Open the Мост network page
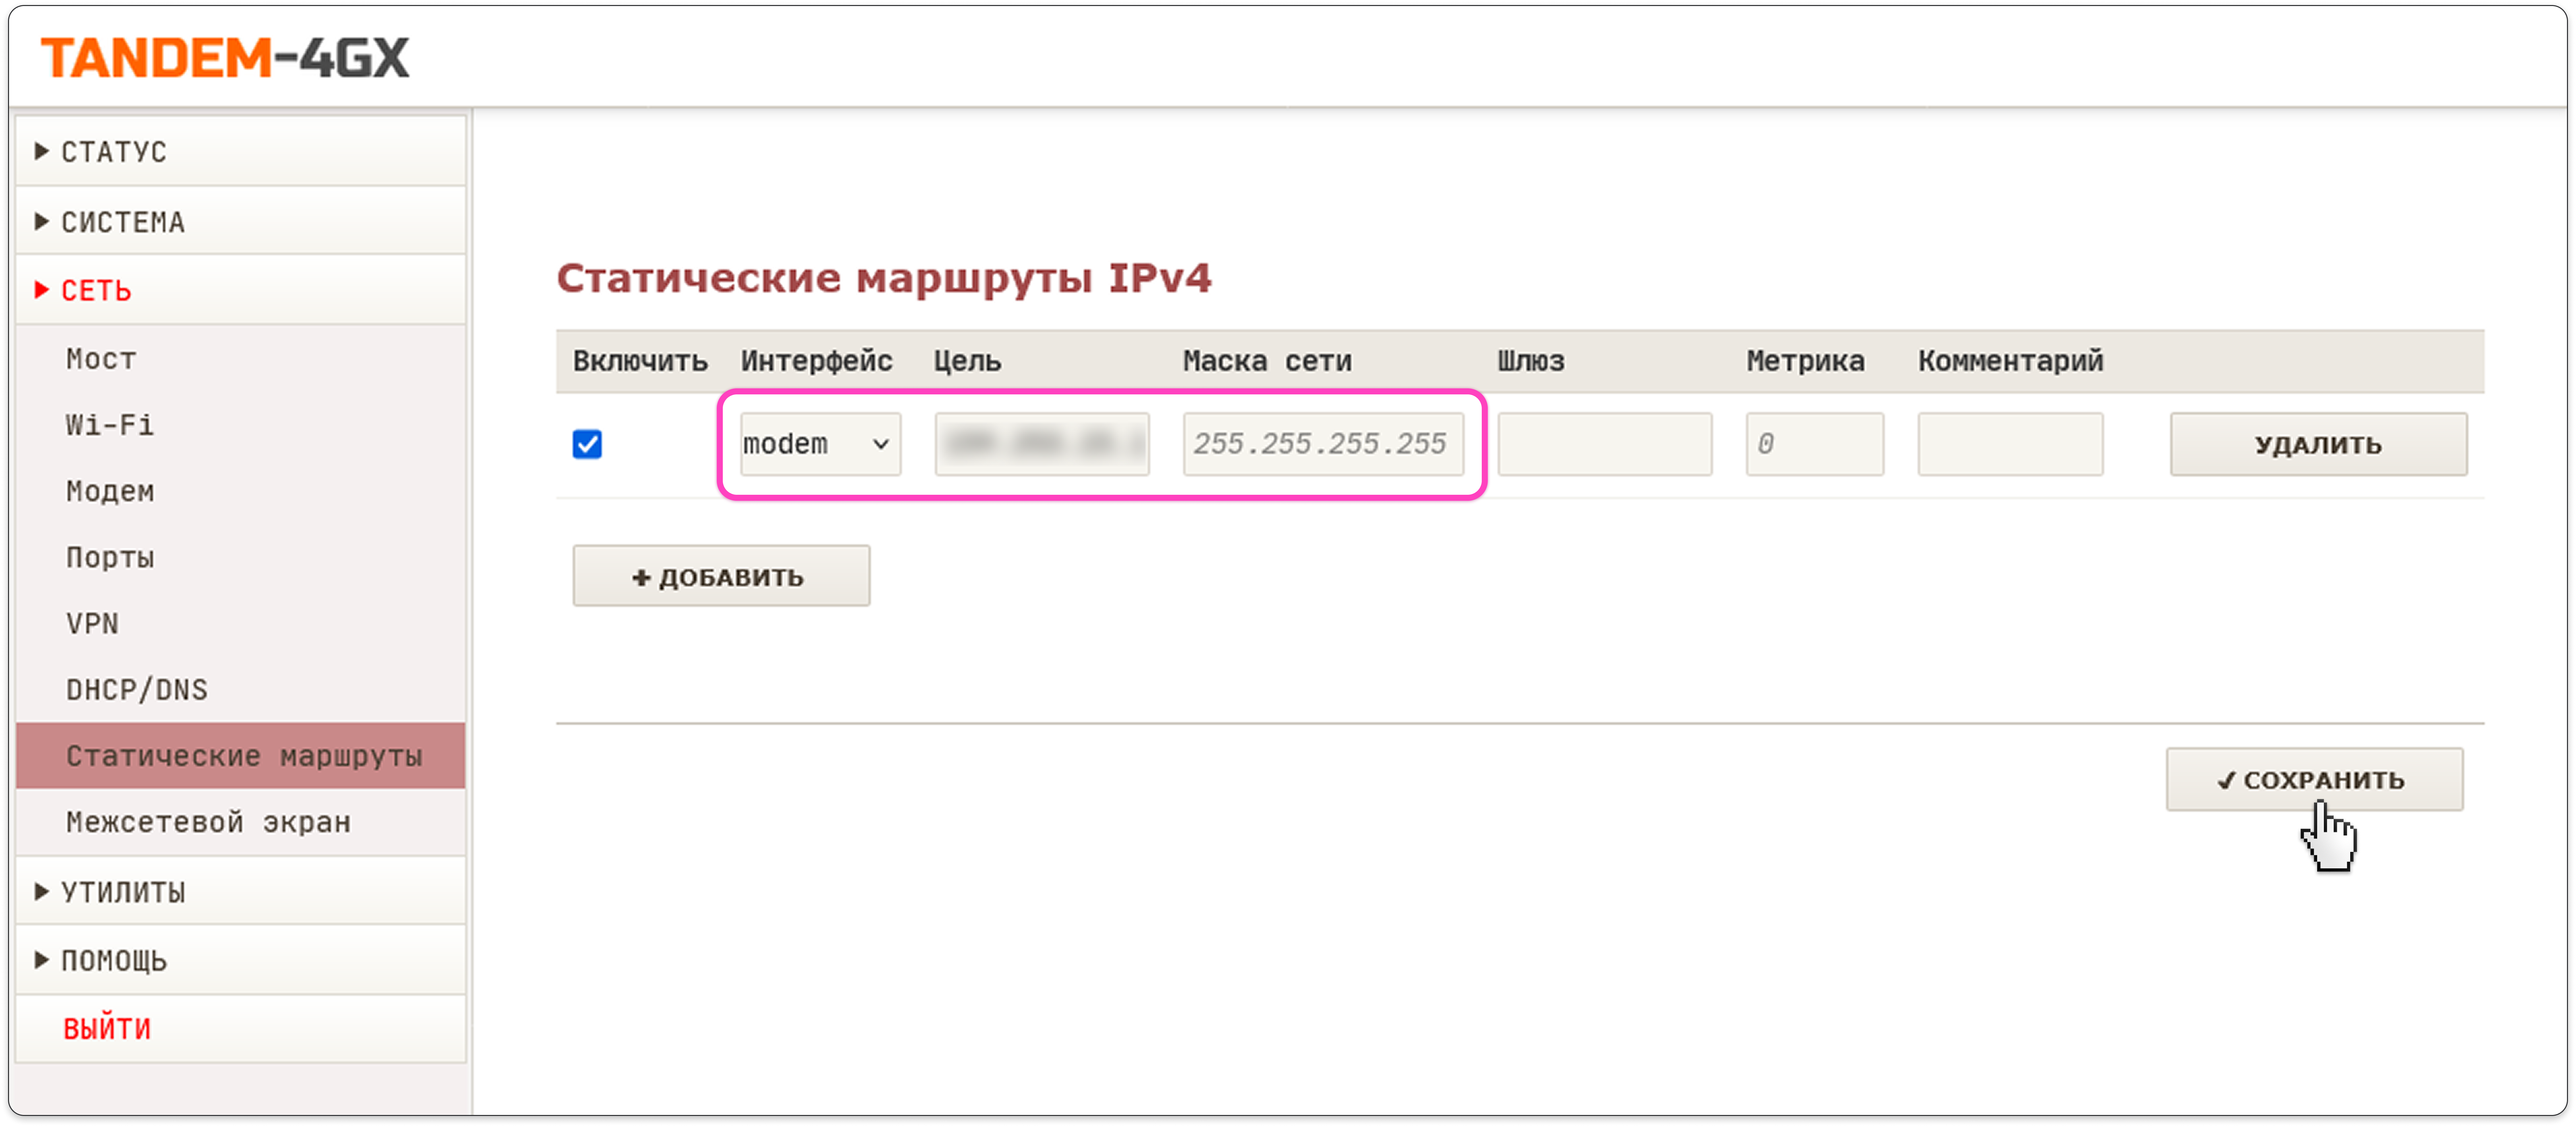 (101, 359)
